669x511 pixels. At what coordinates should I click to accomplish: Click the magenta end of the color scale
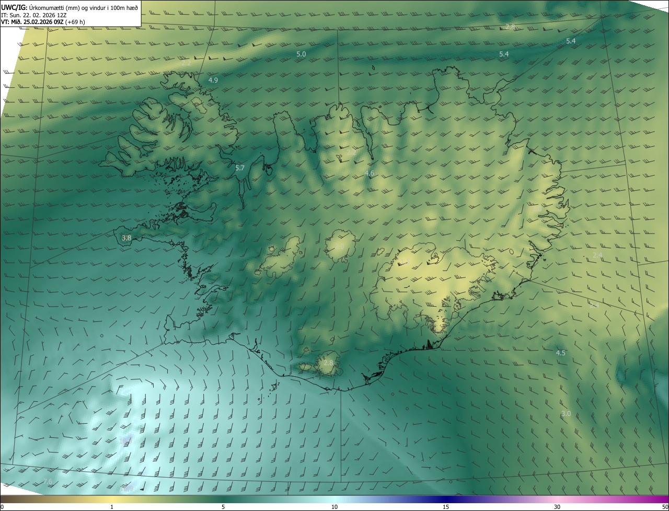tap(659, 499)
